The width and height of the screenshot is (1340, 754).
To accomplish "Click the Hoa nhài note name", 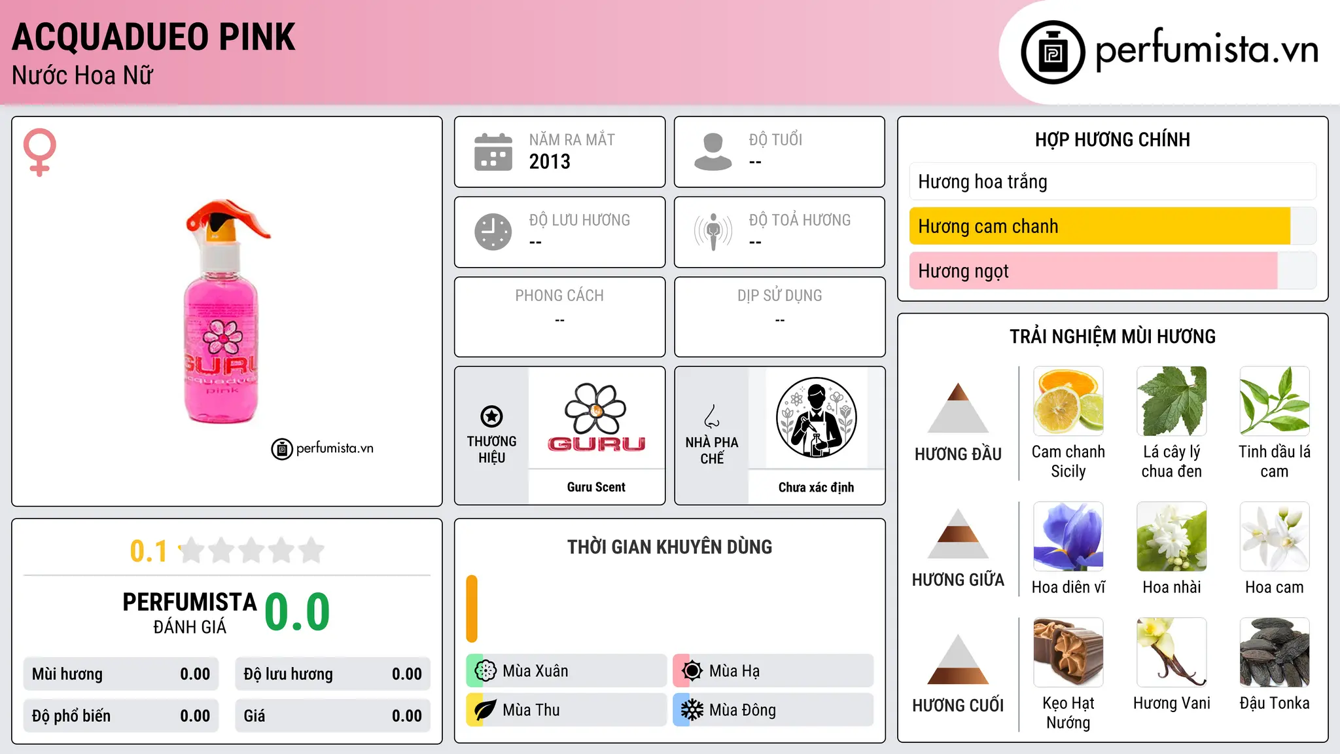I will pyautogui.click(x=1172, y=587).
